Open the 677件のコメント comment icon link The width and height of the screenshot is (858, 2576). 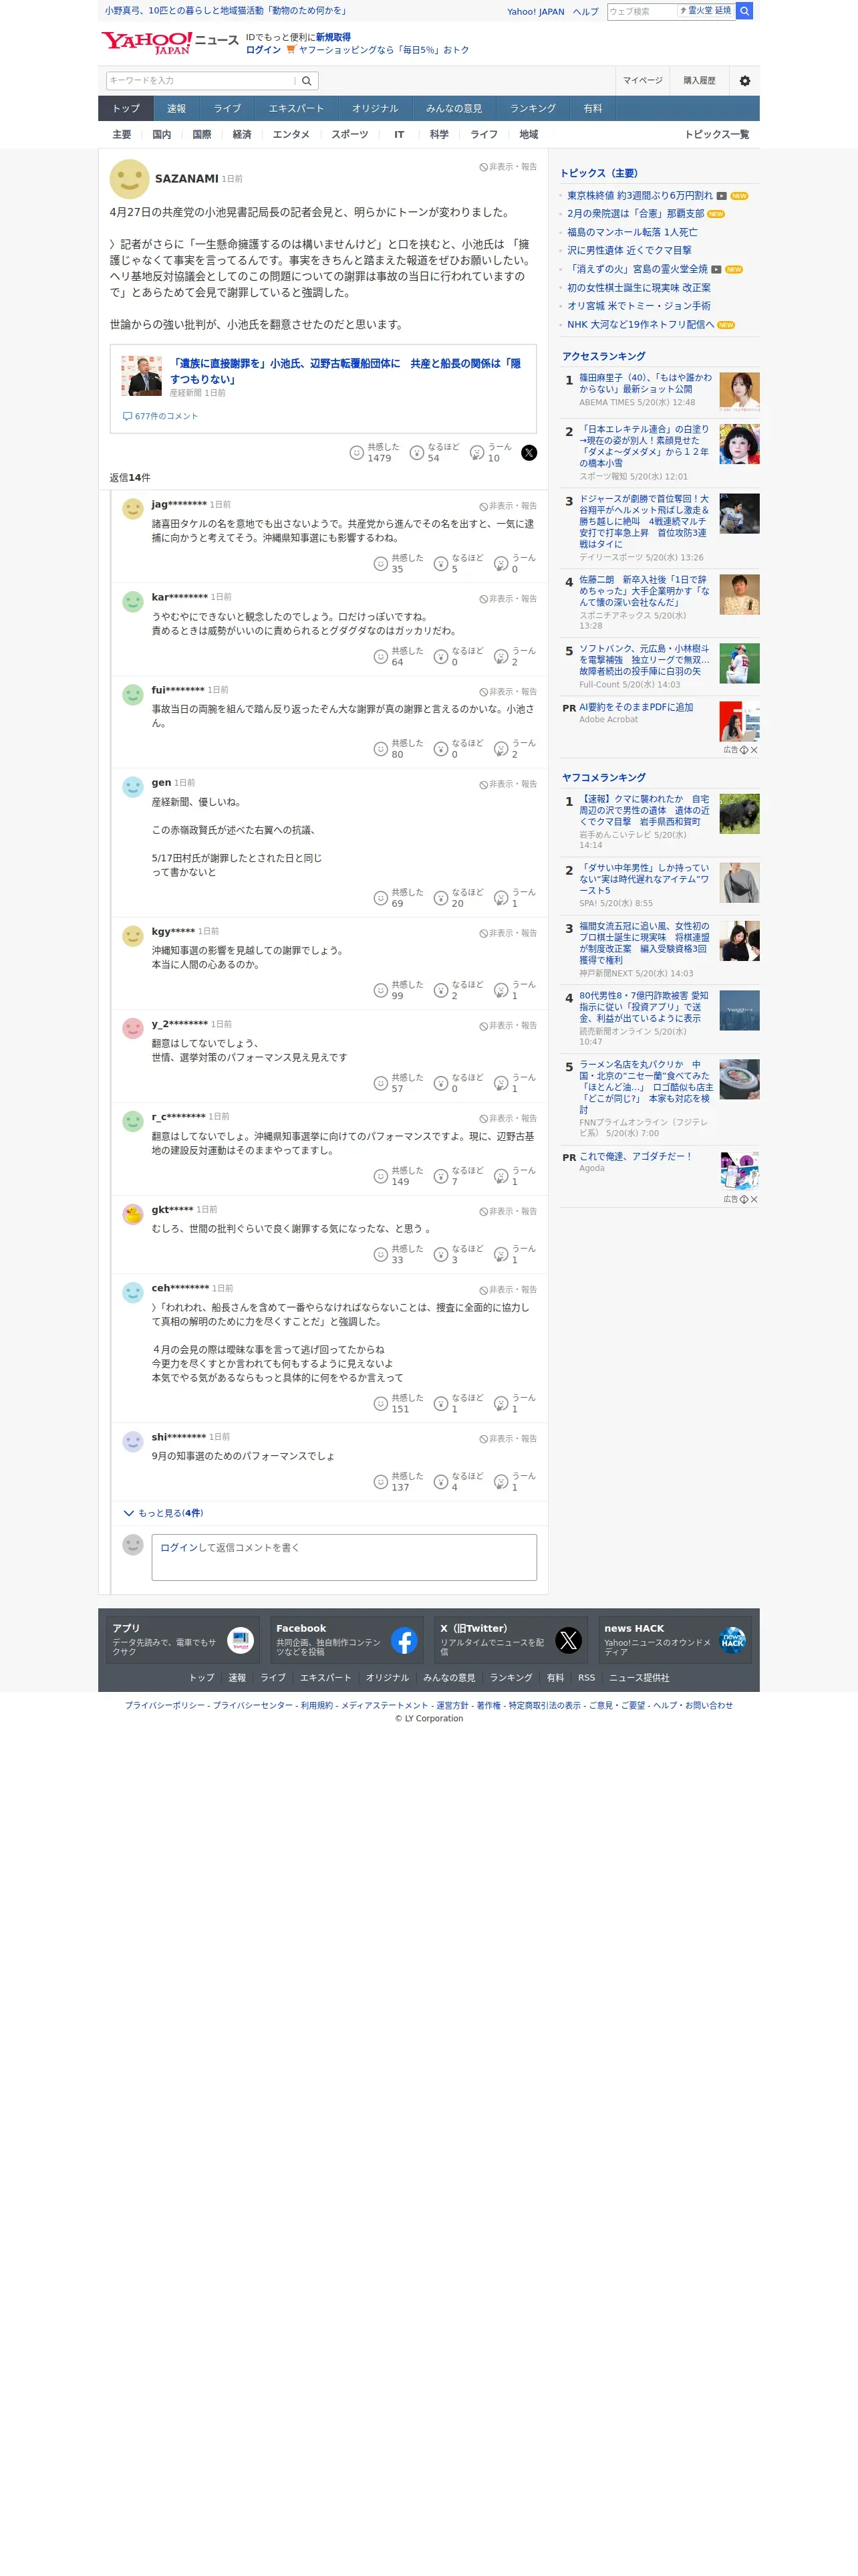click(x=161, y=417)
